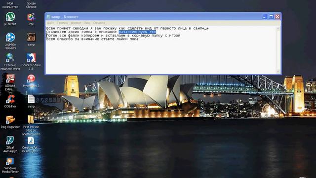316x178 pixels.
Task: Close the samp - Блокнот window
Action: click(x=277, y=17)
